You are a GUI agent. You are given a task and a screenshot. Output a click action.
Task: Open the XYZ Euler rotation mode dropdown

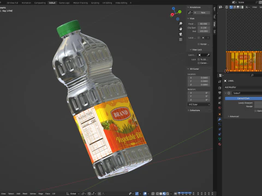(199, 105)
